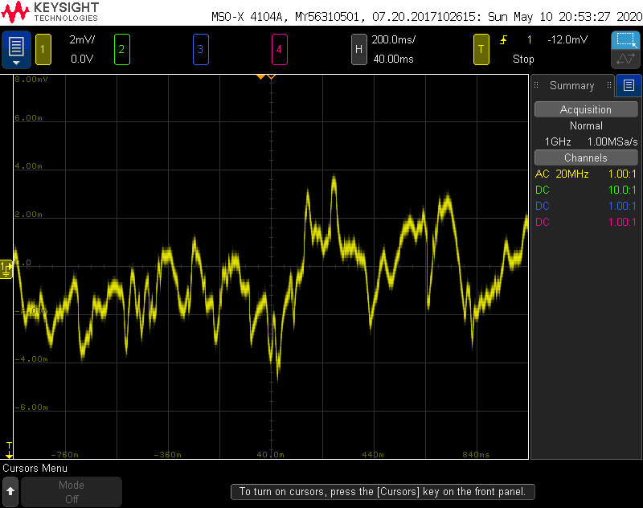Click the Channels header button
This screenshot has width=643, height=508.
point(586,158)
